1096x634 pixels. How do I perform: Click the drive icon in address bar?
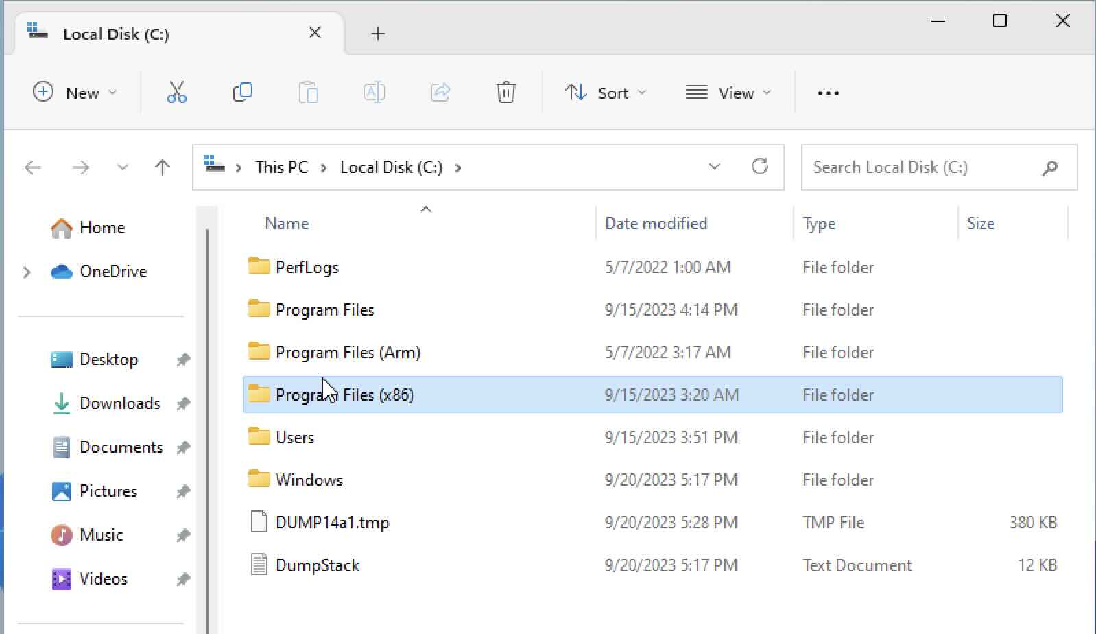pyautogui.click(x=215, y=165)
